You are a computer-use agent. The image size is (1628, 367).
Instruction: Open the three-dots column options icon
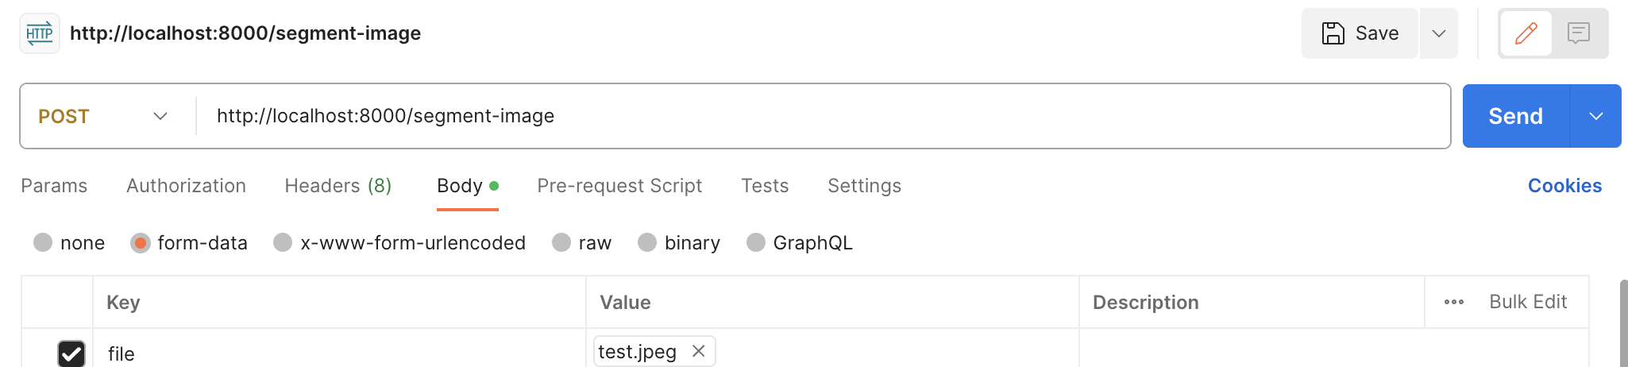tap(1453, 302)
